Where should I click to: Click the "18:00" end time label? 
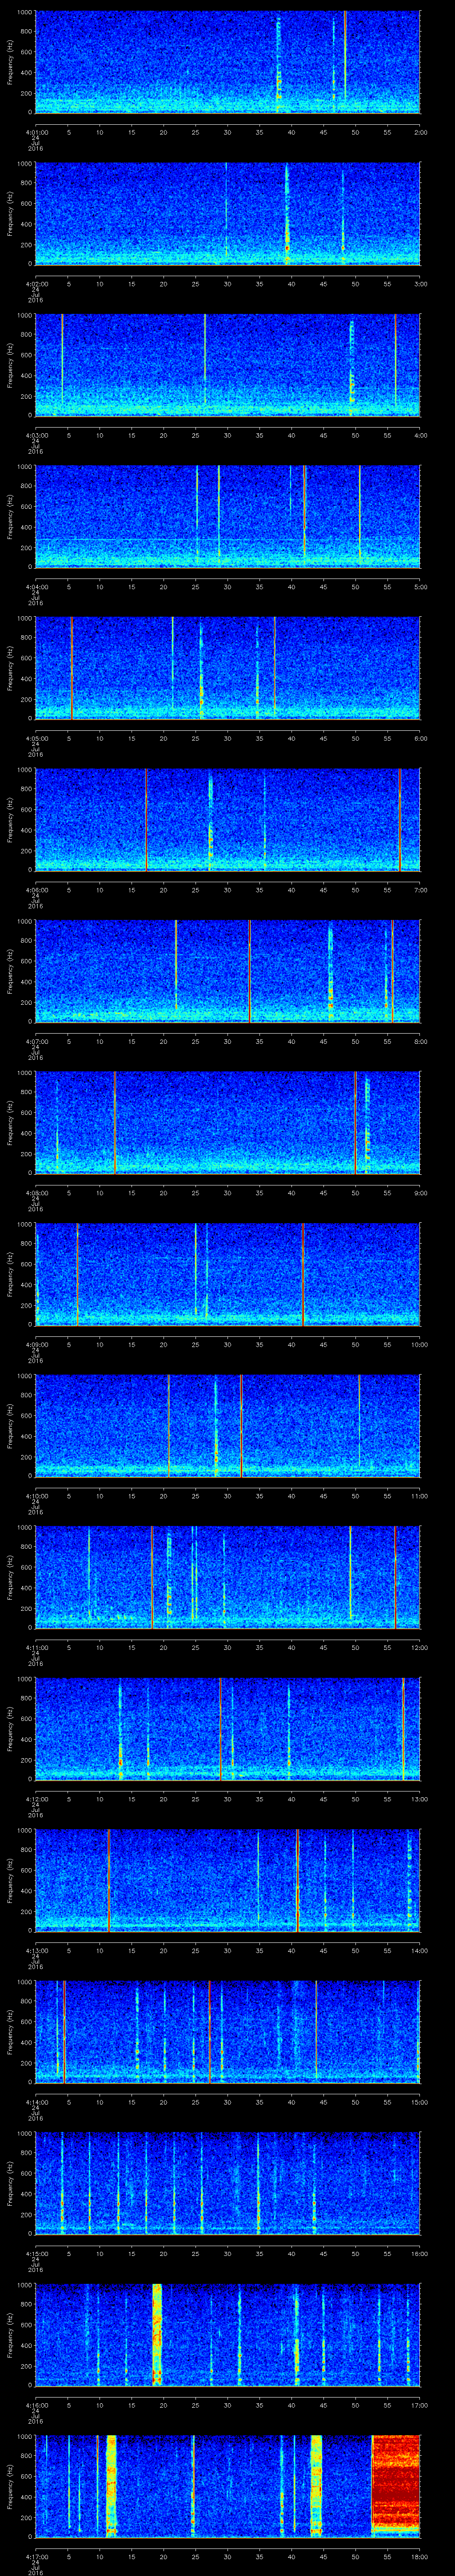419,2556
